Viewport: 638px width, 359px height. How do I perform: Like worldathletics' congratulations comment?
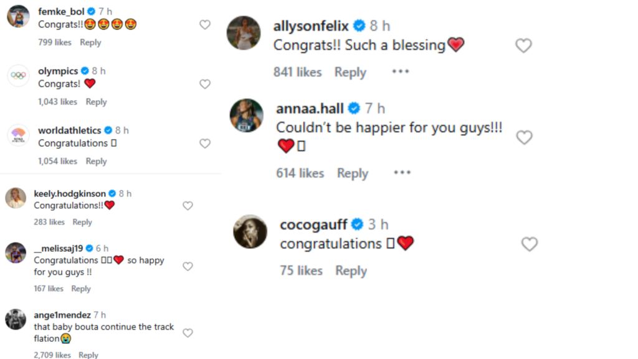[204, 143]
